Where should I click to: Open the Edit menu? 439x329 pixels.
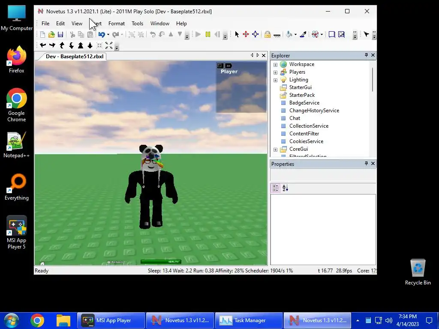[x=60, y=24]
